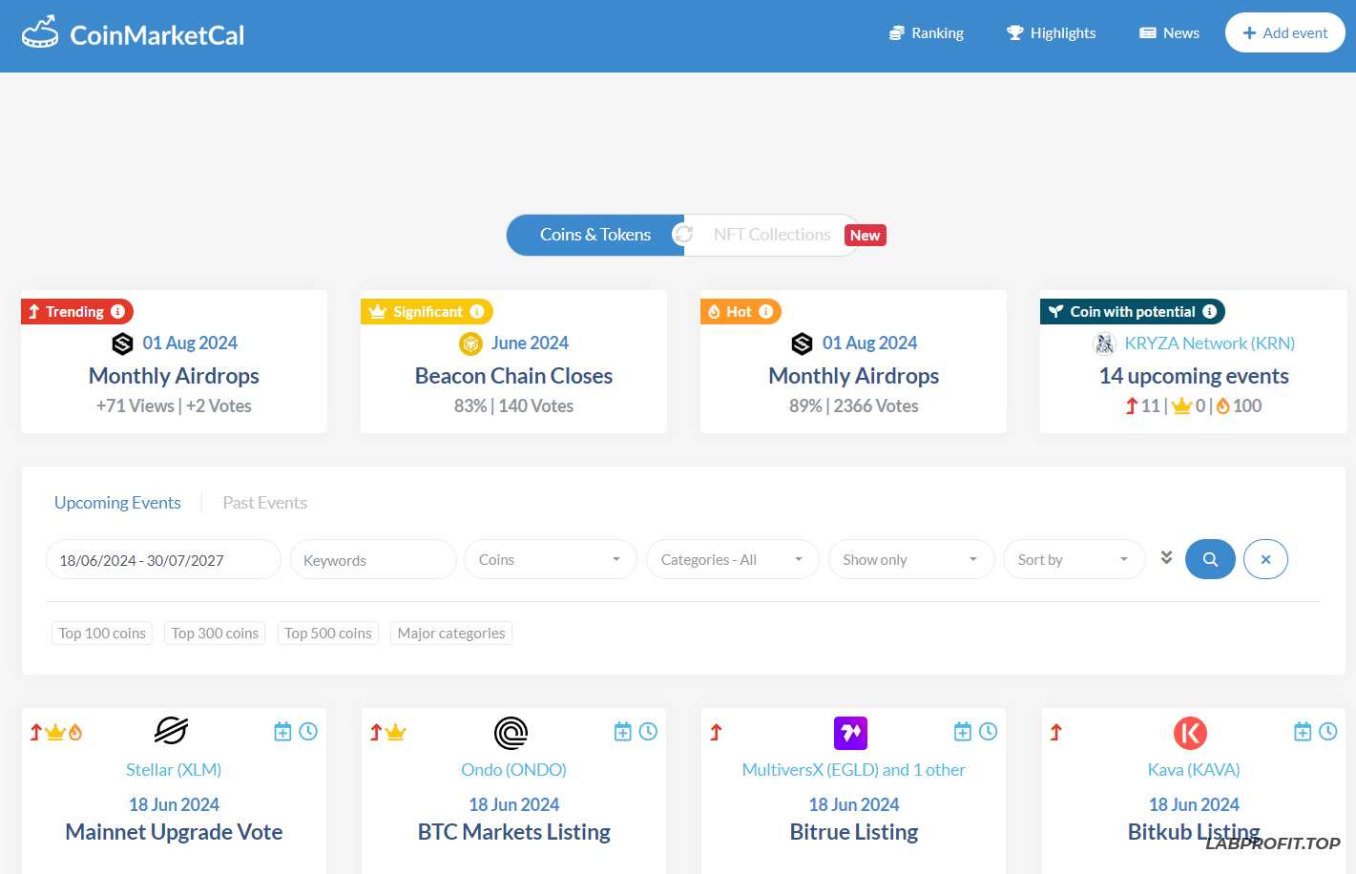Image resolution: width=1356 pixels, height=874 pixels.
Task: Open Ranking in the top navigation
Action: click(927, 33)
